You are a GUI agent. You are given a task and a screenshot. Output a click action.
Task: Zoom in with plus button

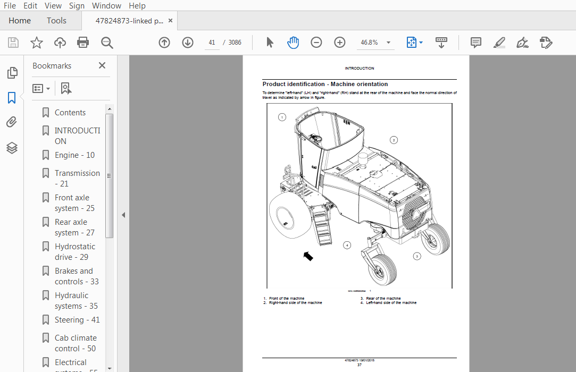pos(340,43)
